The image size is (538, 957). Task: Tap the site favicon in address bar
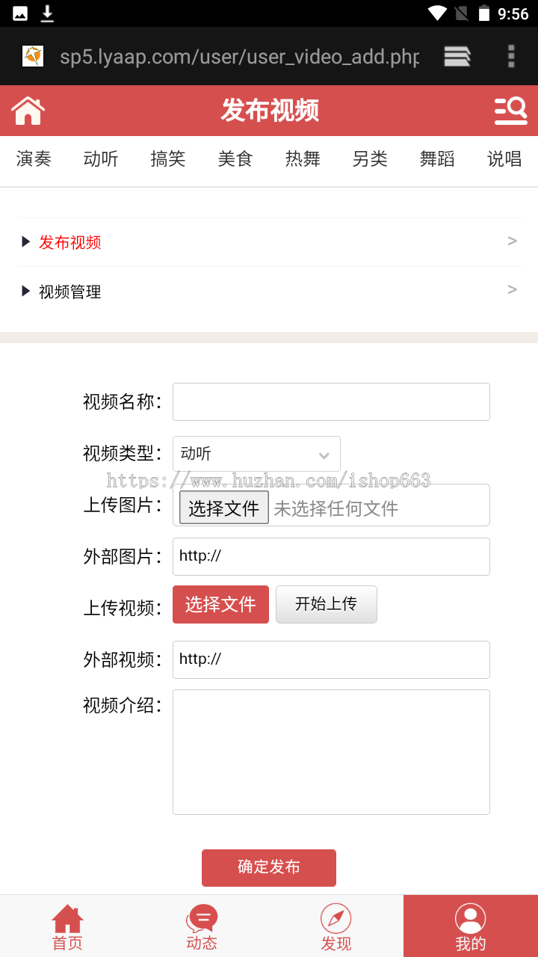(33, 56)
